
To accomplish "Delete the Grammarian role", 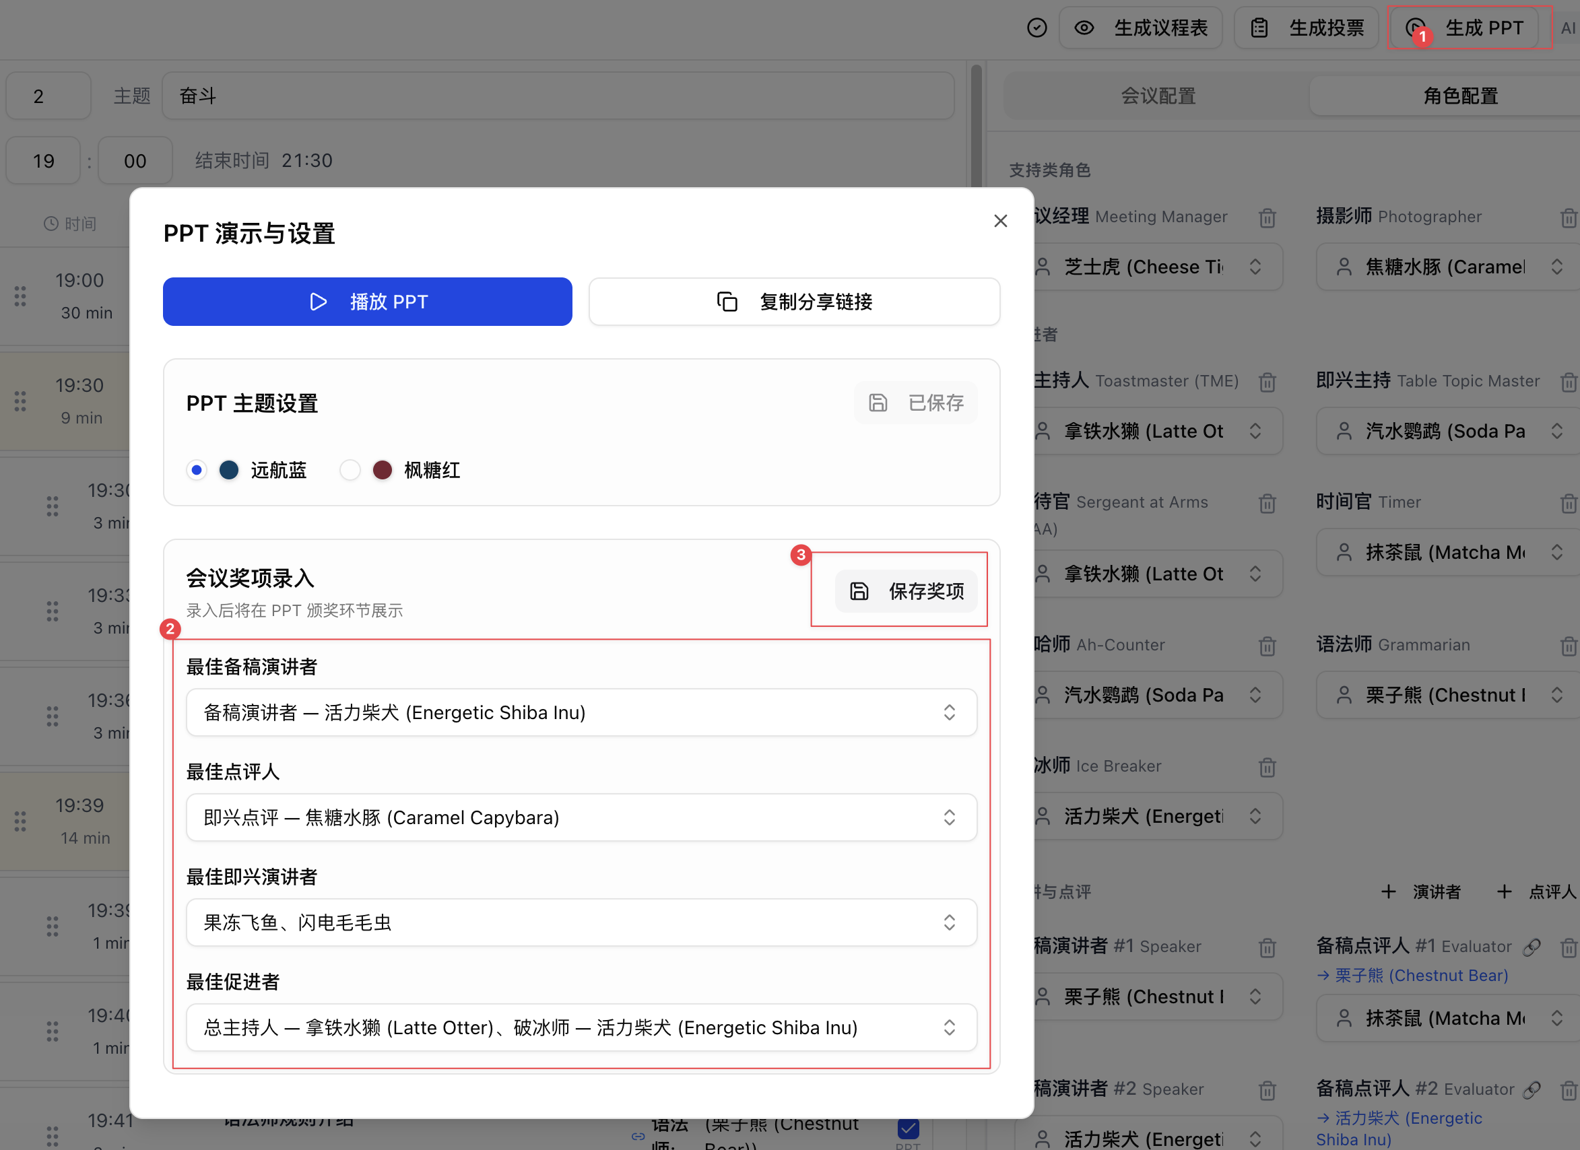I will pos(1568,646).
